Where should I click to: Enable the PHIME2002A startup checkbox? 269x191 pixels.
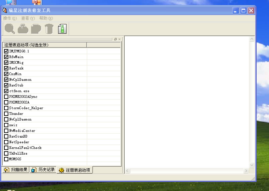coord(6,102)
